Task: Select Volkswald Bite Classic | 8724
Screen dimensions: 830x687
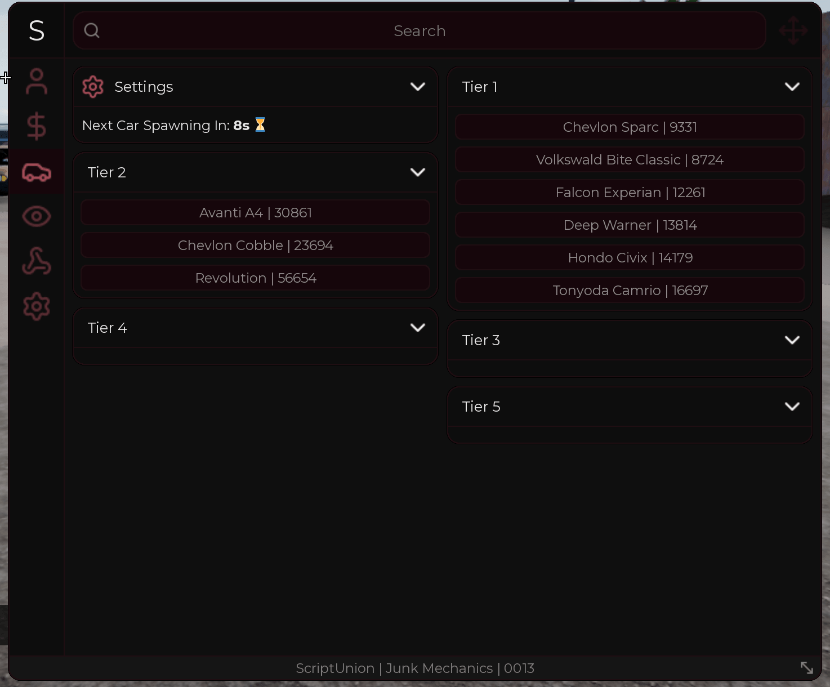Action: coord(630,160)
